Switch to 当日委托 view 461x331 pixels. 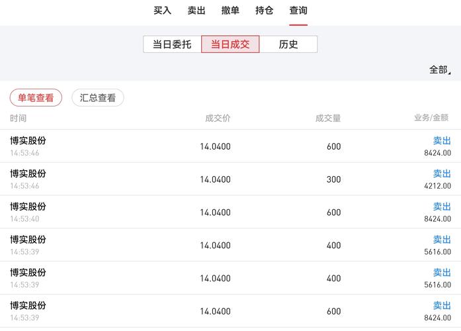(x=172, y=44)
